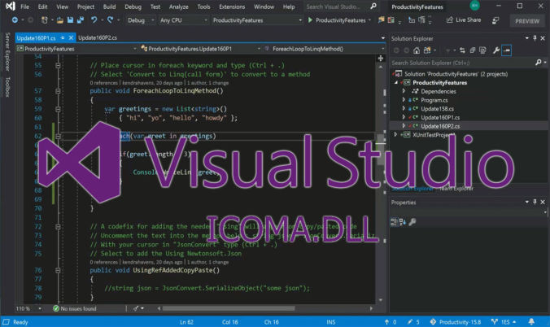Image resolution: width=550 pixels, height=327 pixels.
Task: Click Solution Explorer Switch Views icon
Action: (427, 50)
